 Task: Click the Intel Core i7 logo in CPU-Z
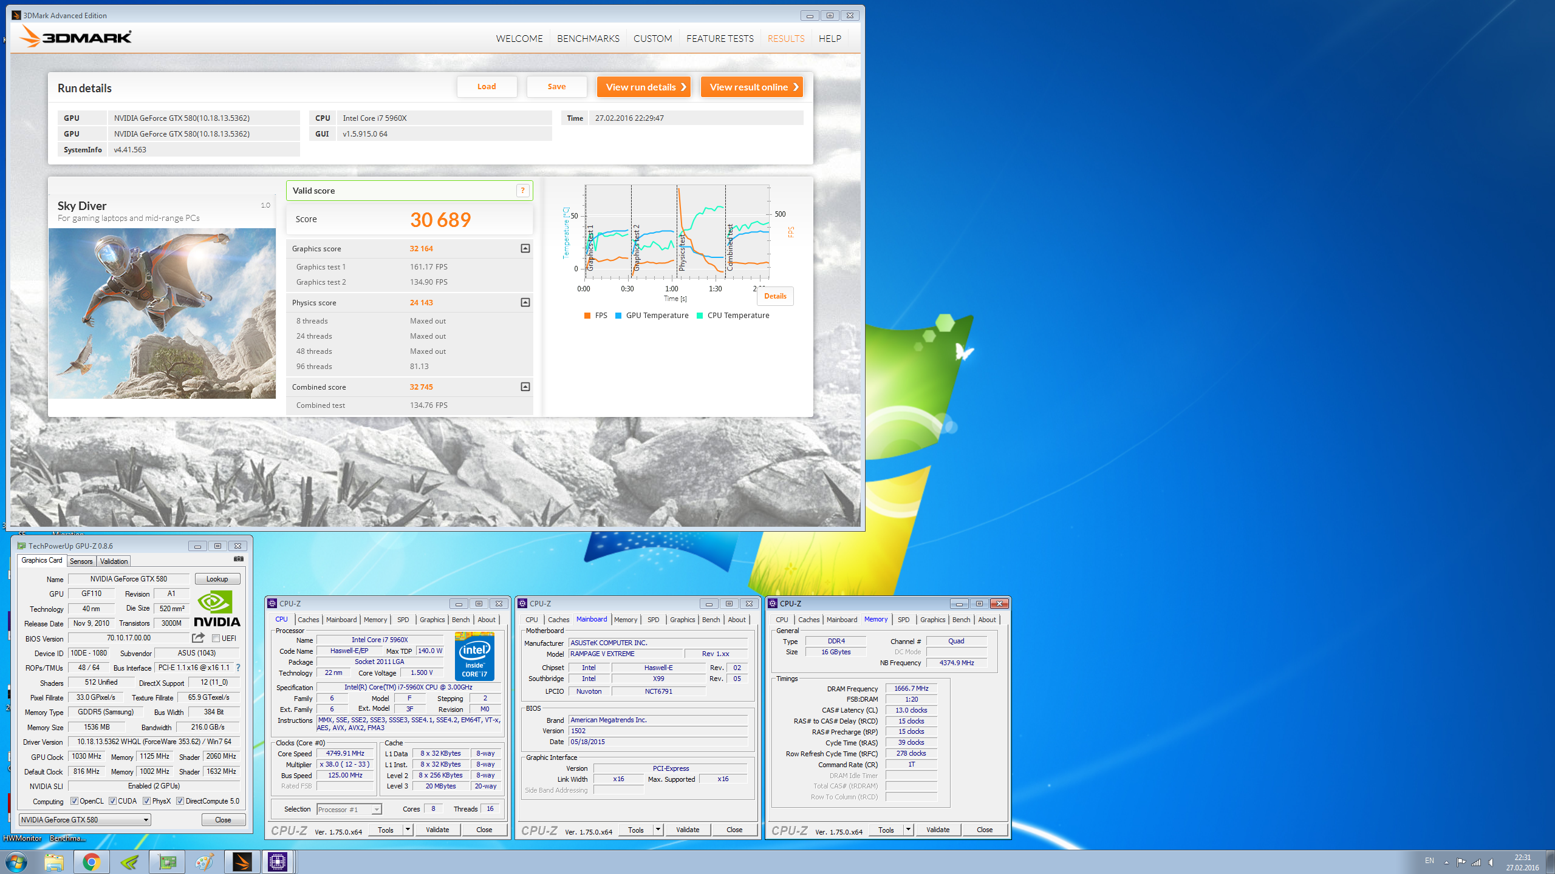[474, 656]
